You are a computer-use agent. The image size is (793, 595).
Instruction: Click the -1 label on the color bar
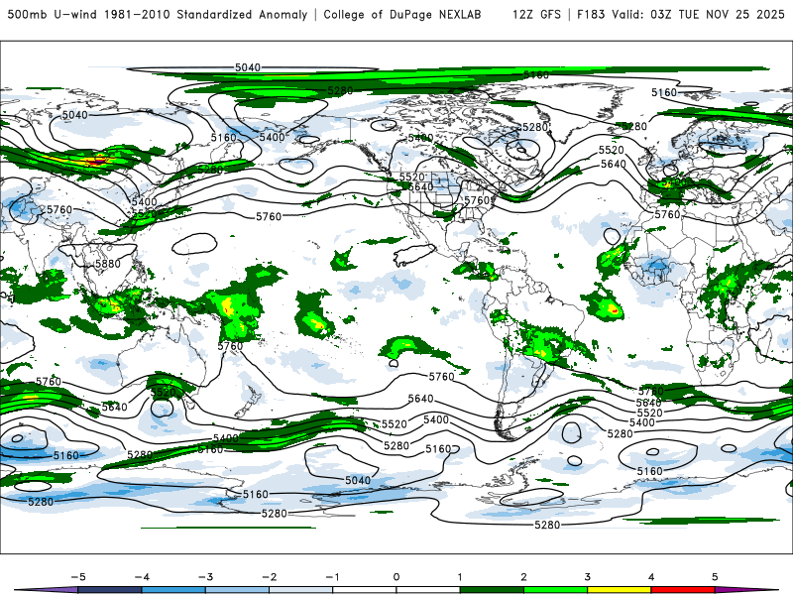coord(333,577)
